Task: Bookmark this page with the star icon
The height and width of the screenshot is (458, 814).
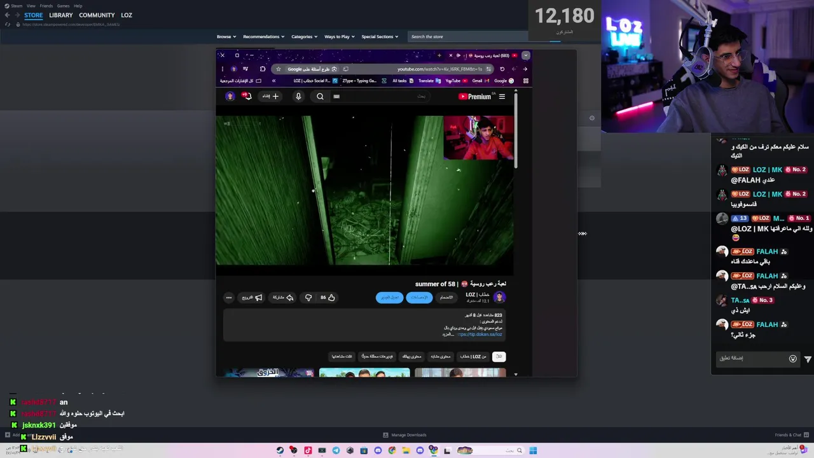Action: pos(278,69)
